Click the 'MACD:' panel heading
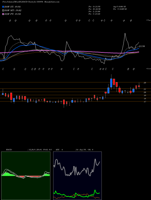151x200 pixels. (x=9, y=150)
